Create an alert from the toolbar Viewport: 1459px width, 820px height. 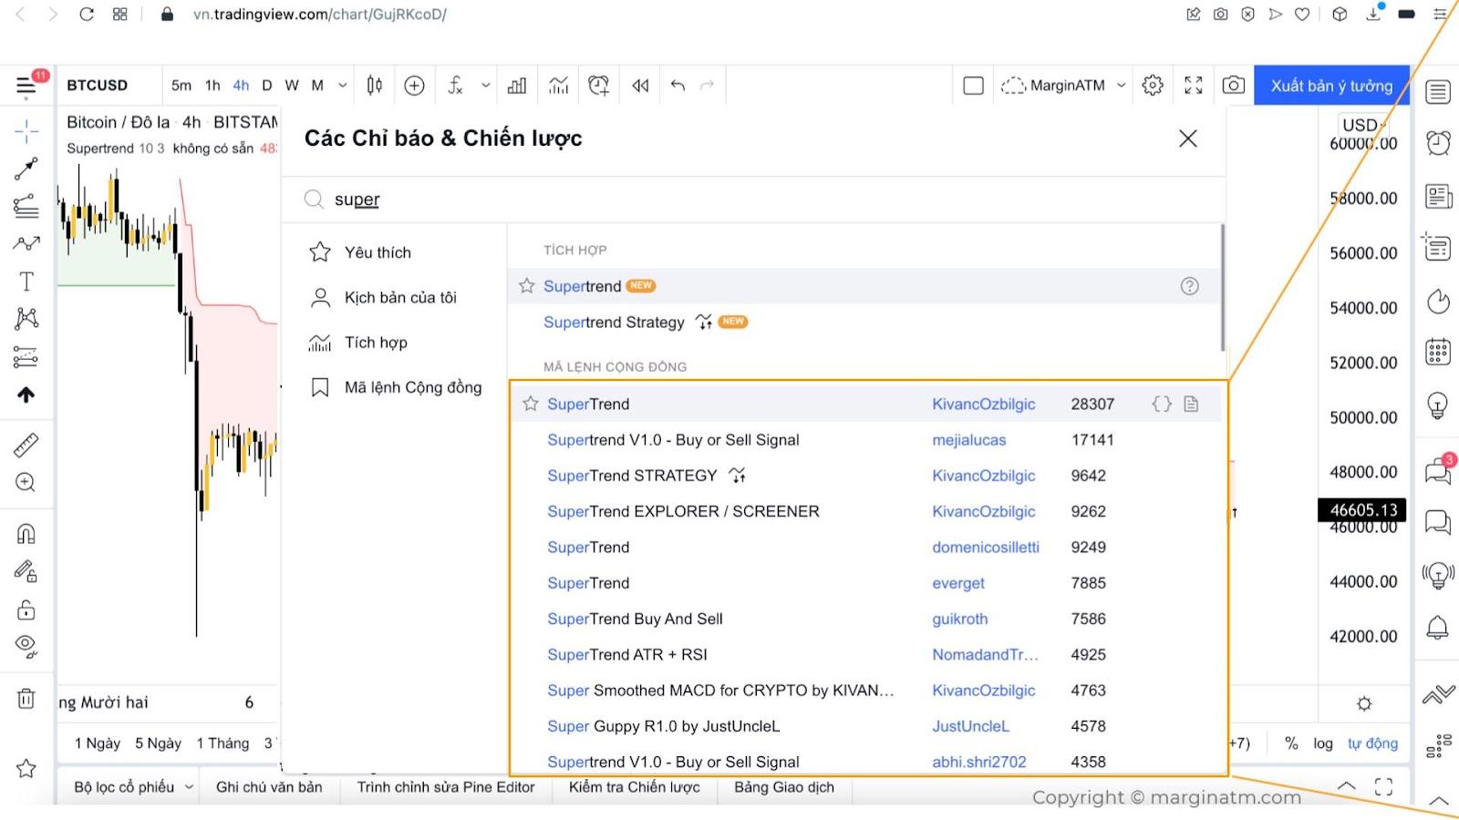click(x=599, y=86)
